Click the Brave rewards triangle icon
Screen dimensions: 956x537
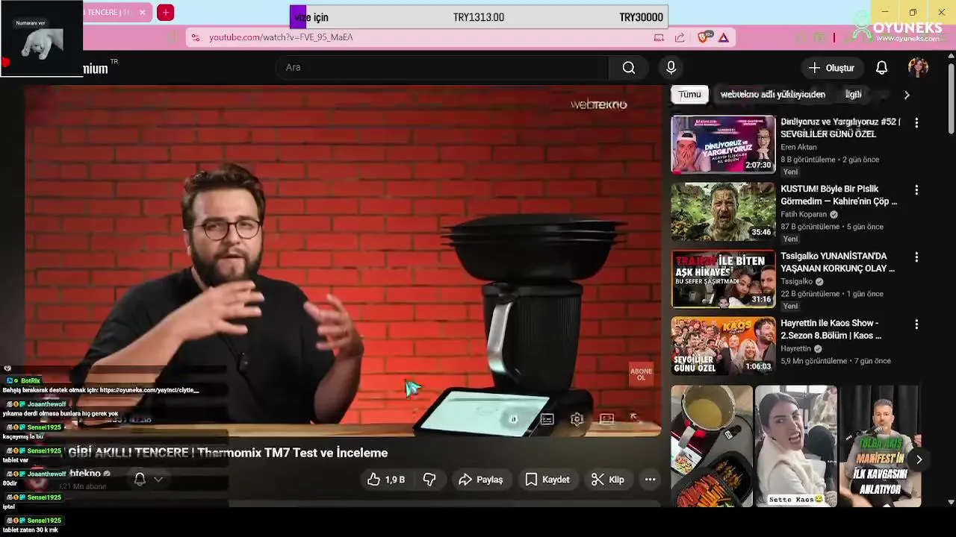(x=723, y=37)
